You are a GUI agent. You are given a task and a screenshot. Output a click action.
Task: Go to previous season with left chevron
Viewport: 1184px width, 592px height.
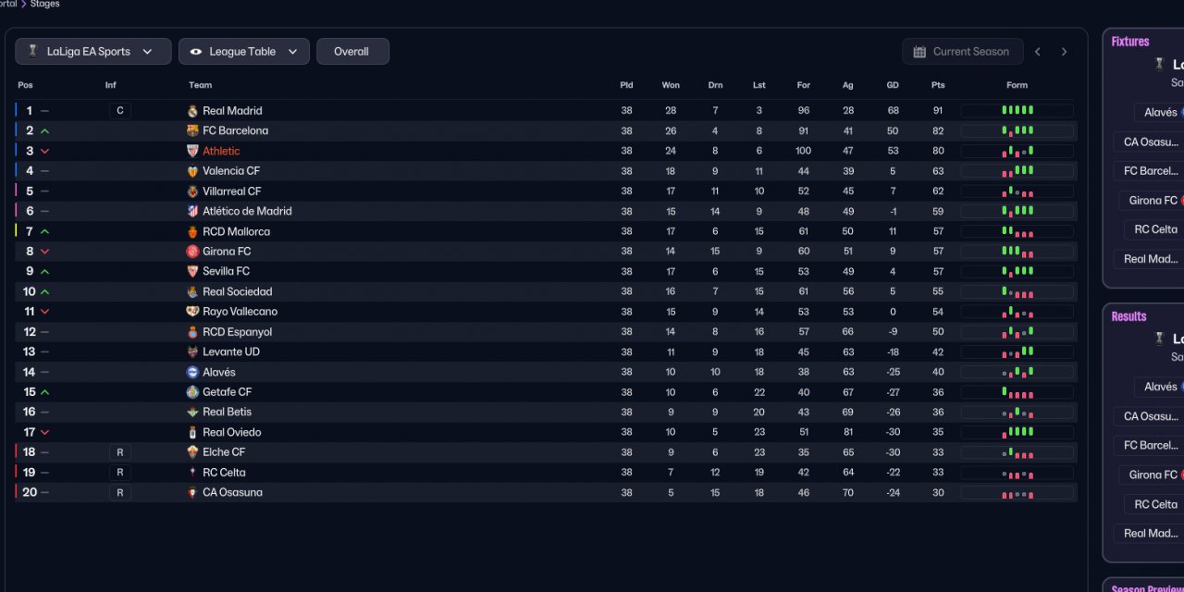pyautogui.click(x=1038, y=52)
